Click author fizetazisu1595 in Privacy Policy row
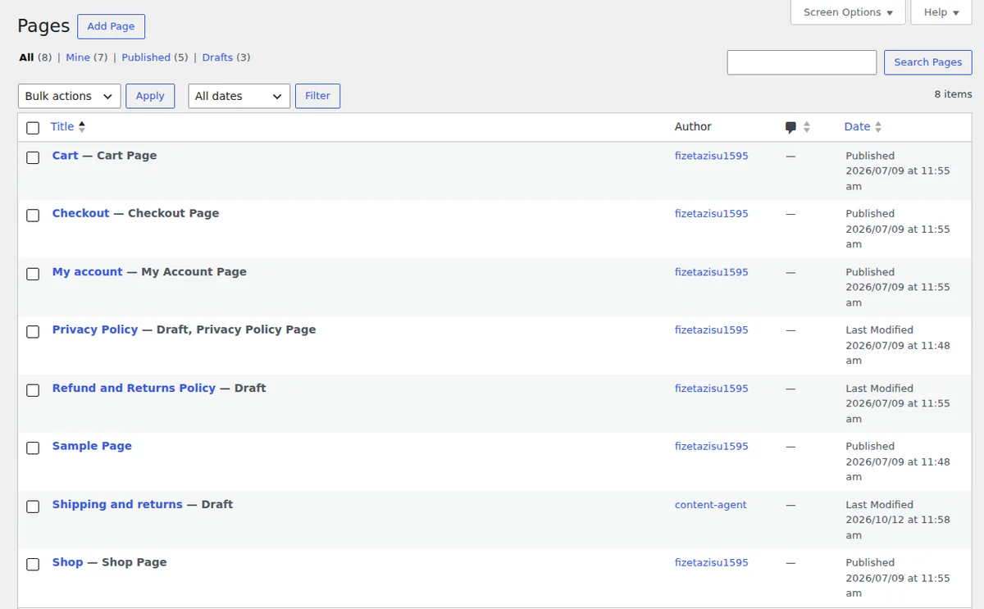The image size is (984, 609). click(x=712, y=330)
